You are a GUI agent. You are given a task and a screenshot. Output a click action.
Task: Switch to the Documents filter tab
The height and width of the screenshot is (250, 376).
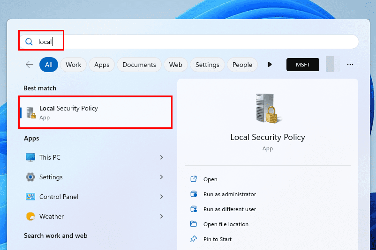tap(139, 65)
